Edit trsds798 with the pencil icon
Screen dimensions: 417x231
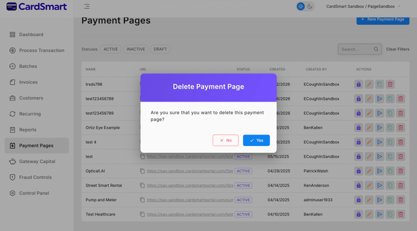(x=369, y=84)
